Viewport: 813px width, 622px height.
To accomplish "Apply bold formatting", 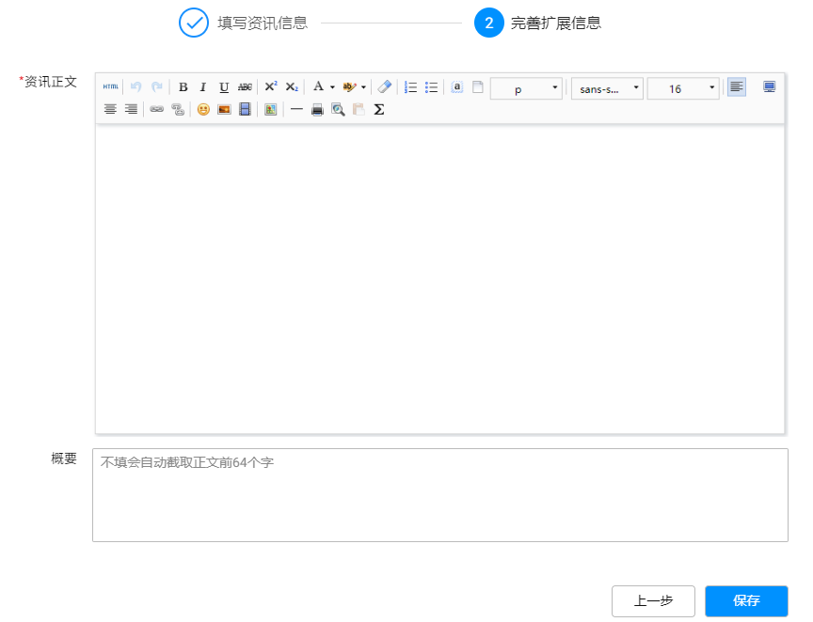I will (183, 87).
